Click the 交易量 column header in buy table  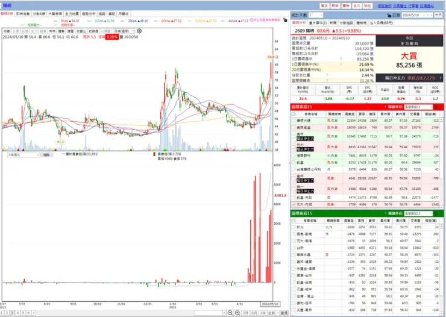[x=415, y=114]
